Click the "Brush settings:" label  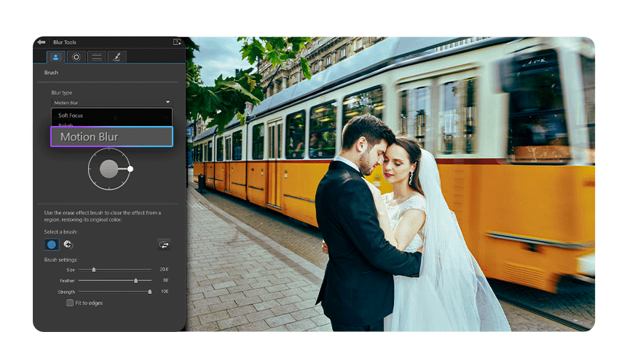pos(60,260)
